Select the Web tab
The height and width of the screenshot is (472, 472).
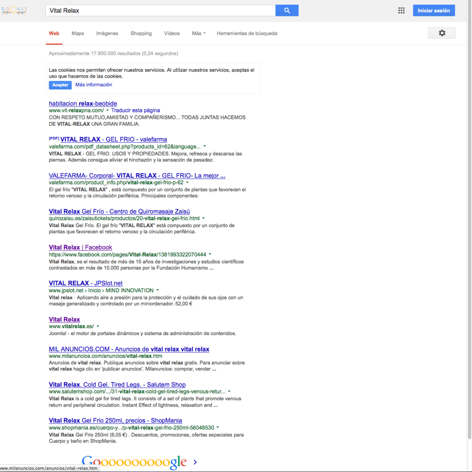54,33
